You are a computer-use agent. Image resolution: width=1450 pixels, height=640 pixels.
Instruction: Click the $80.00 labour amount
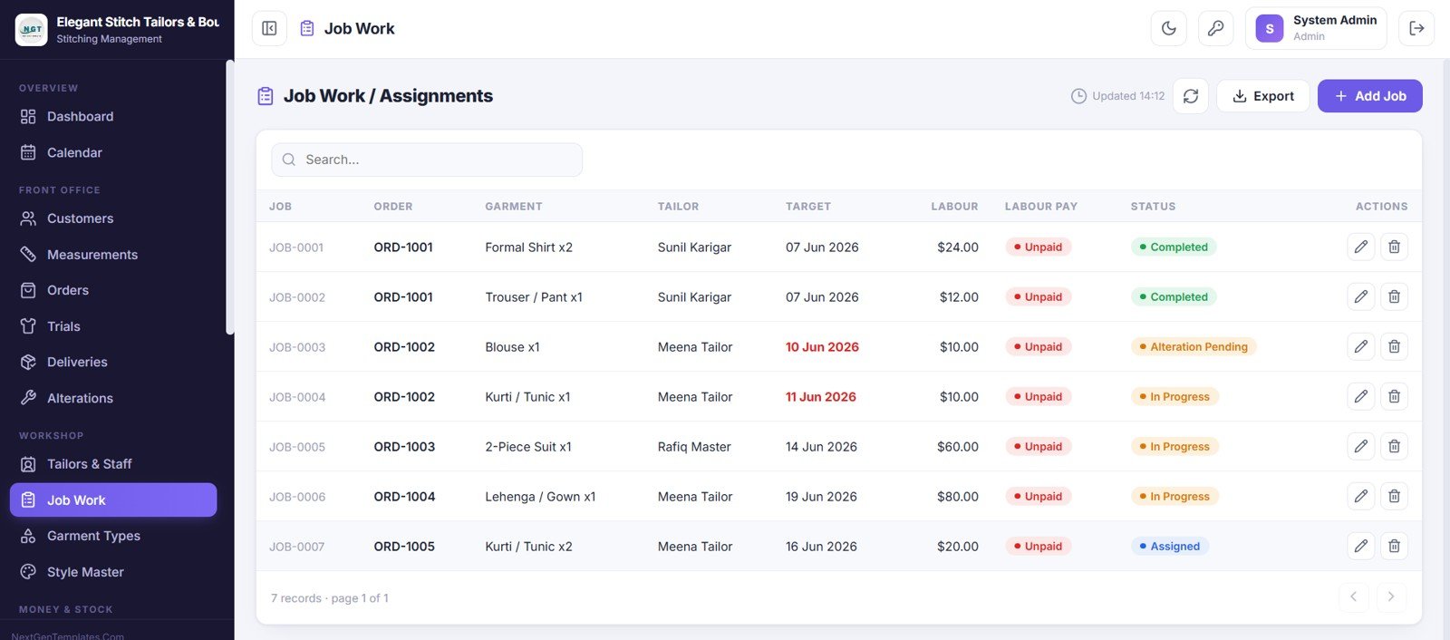pyautogui.click(x=957, y=497)
